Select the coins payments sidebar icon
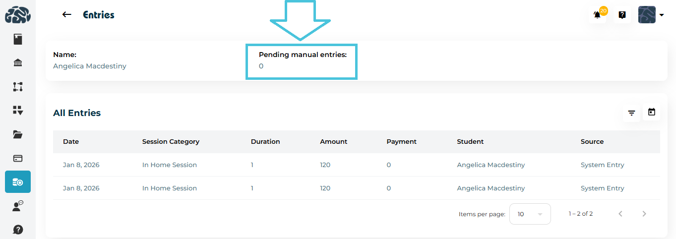 coord(18,182)
